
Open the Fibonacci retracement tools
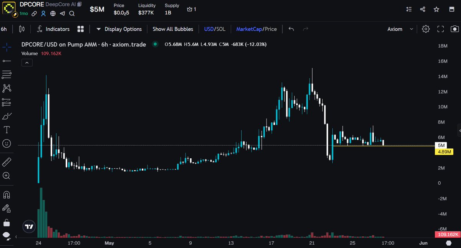coord(7,74)
